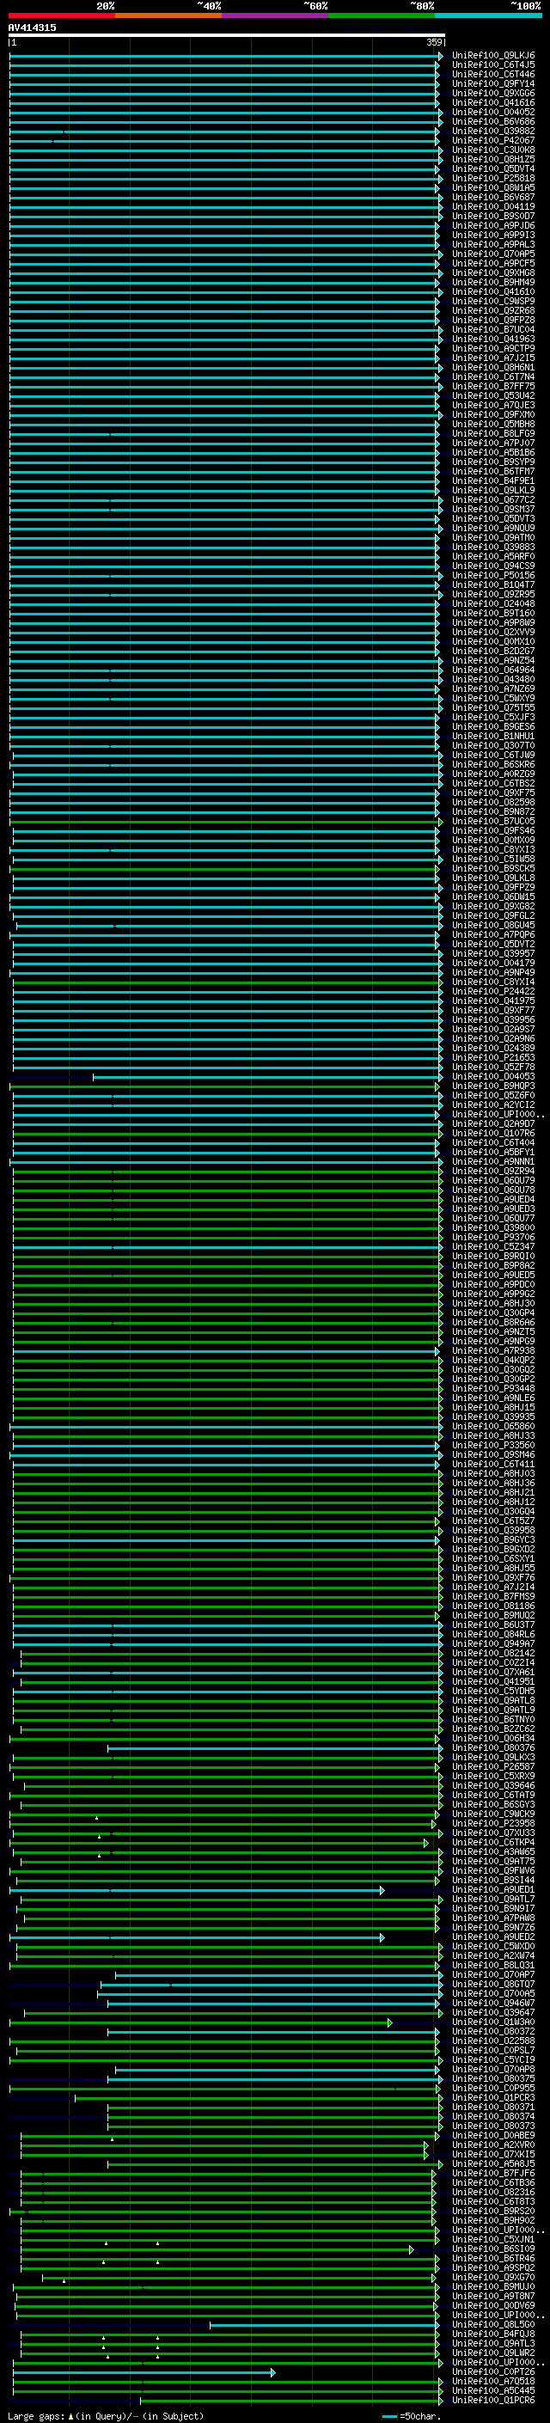
Task: Open the UniRef100_Q9FPZ8 entry
Action: (x=493, y=320)
